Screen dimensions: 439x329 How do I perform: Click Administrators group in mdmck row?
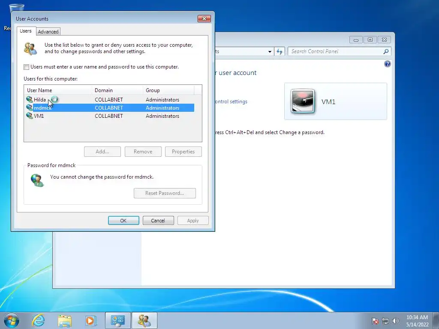pyautogui.click(x=162, y=108)
